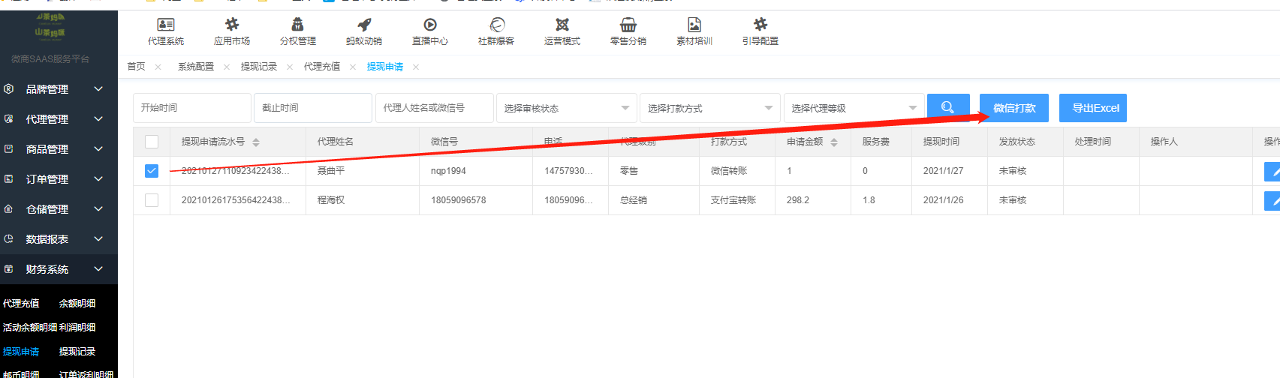This screenshot has width=1280, height=378.
Task: Uncheck the row for 聂曲平
Action: [152, 171]
